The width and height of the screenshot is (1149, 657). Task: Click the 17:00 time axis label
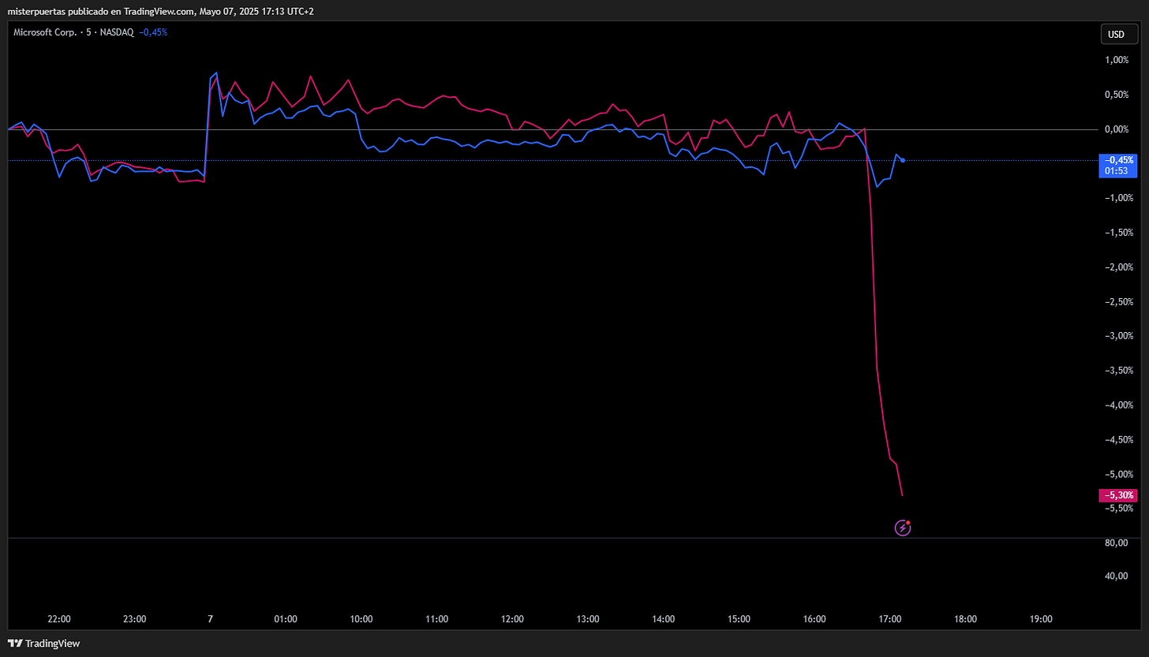[x=890, y=619]
